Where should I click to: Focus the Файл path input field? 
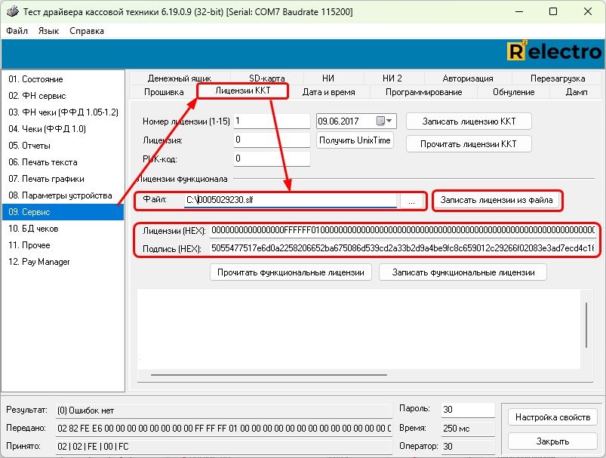[291, 201]
